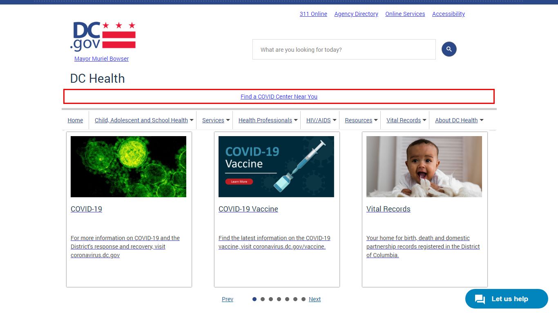Expand the arrow next to About DC Health

click(482, 120)
